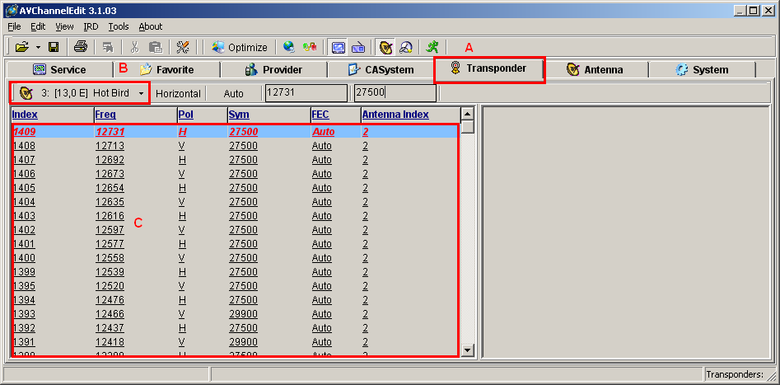Click the clipboard paste icon

point(156,47)
